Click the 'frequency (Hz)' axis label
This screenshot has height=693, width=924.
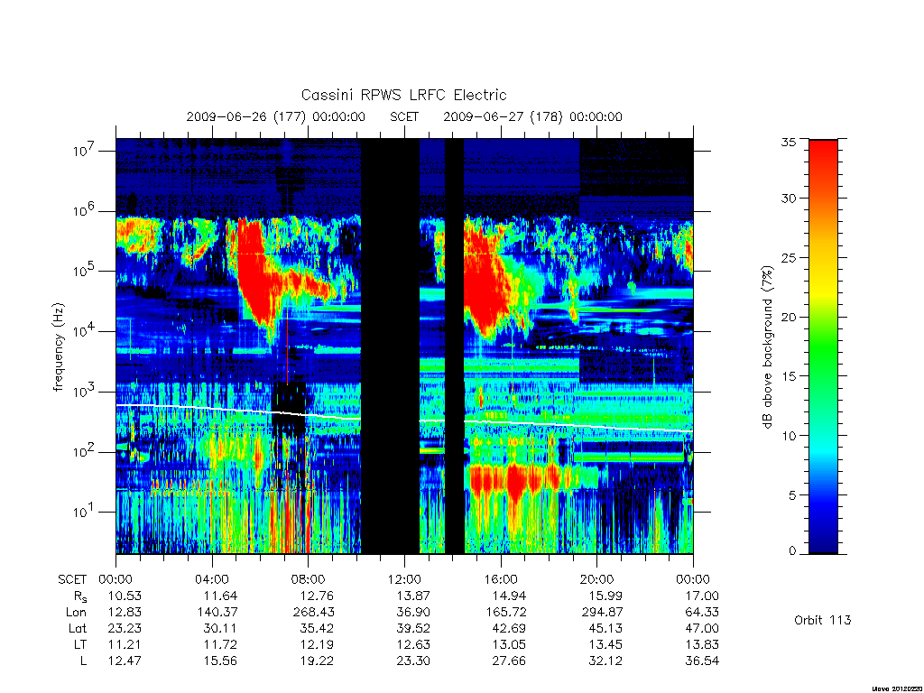(59, 347)
